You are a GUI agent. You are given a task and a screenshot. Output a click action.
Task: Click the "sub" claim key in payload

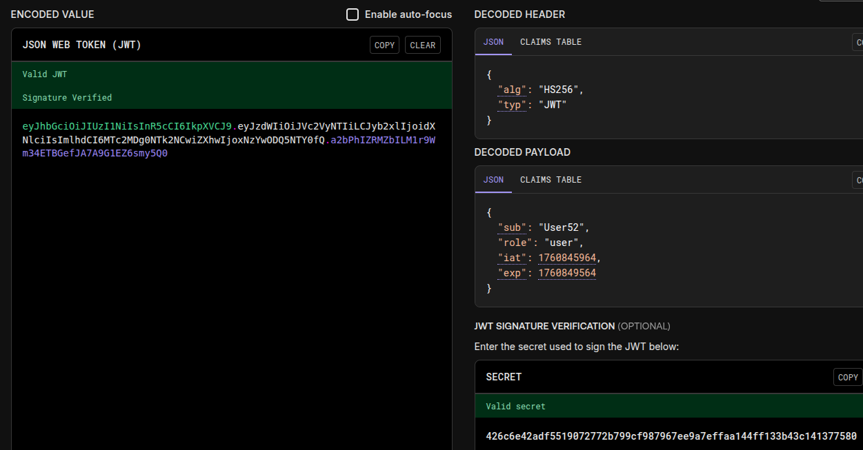[509, 227]
